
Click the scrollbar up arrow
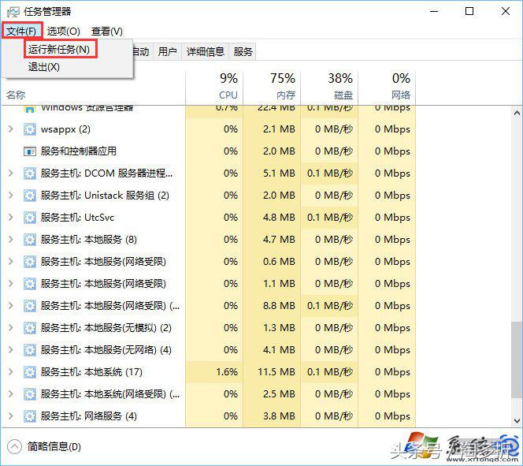coord(517,114)
